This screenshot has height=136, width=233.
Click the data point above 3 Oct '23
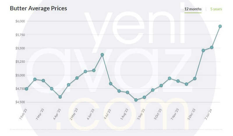161,86
